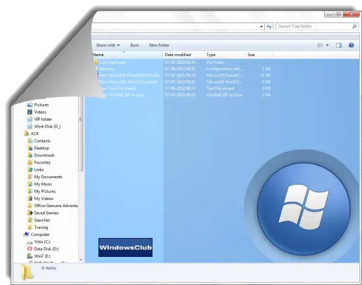Image resolution: width=362 pixels, height=285 pixels.
Task: Sort by the Size column header
Action: 259,55
